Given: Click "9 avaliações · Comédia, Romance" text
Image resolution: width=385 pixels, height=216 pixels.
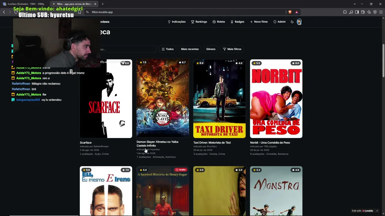Looking at the screenshot, I should pyautogui.click(x=269, y=154).
